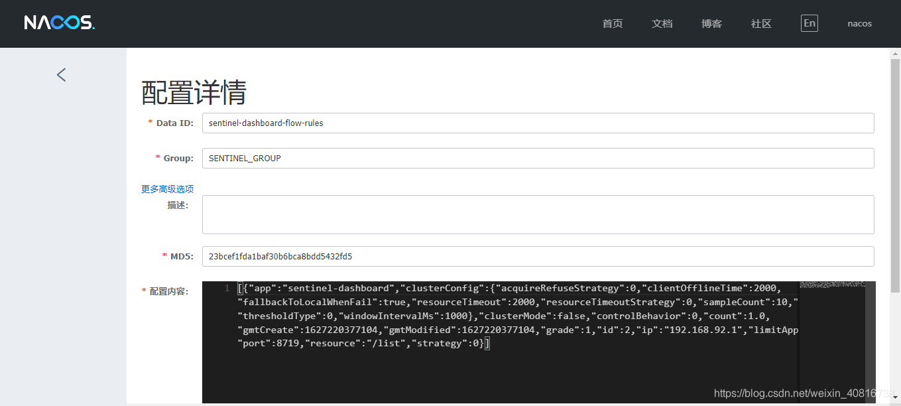
Task: Expand 更多高级选项 link
Action: (168, 189)
